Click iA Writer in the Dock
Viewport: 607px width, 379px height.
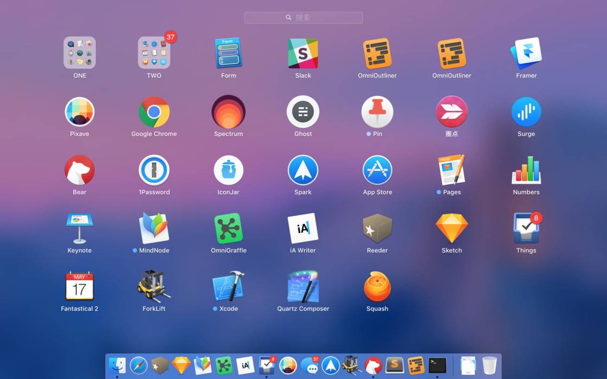[x=245, y=365]
